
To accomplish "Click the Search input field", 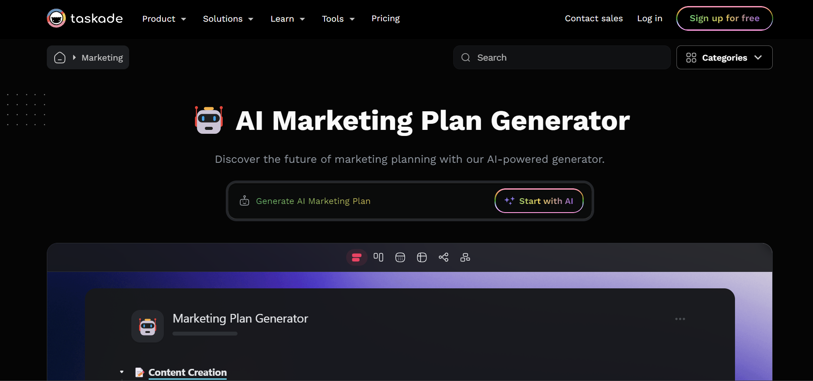I will [x=562, y=58].
